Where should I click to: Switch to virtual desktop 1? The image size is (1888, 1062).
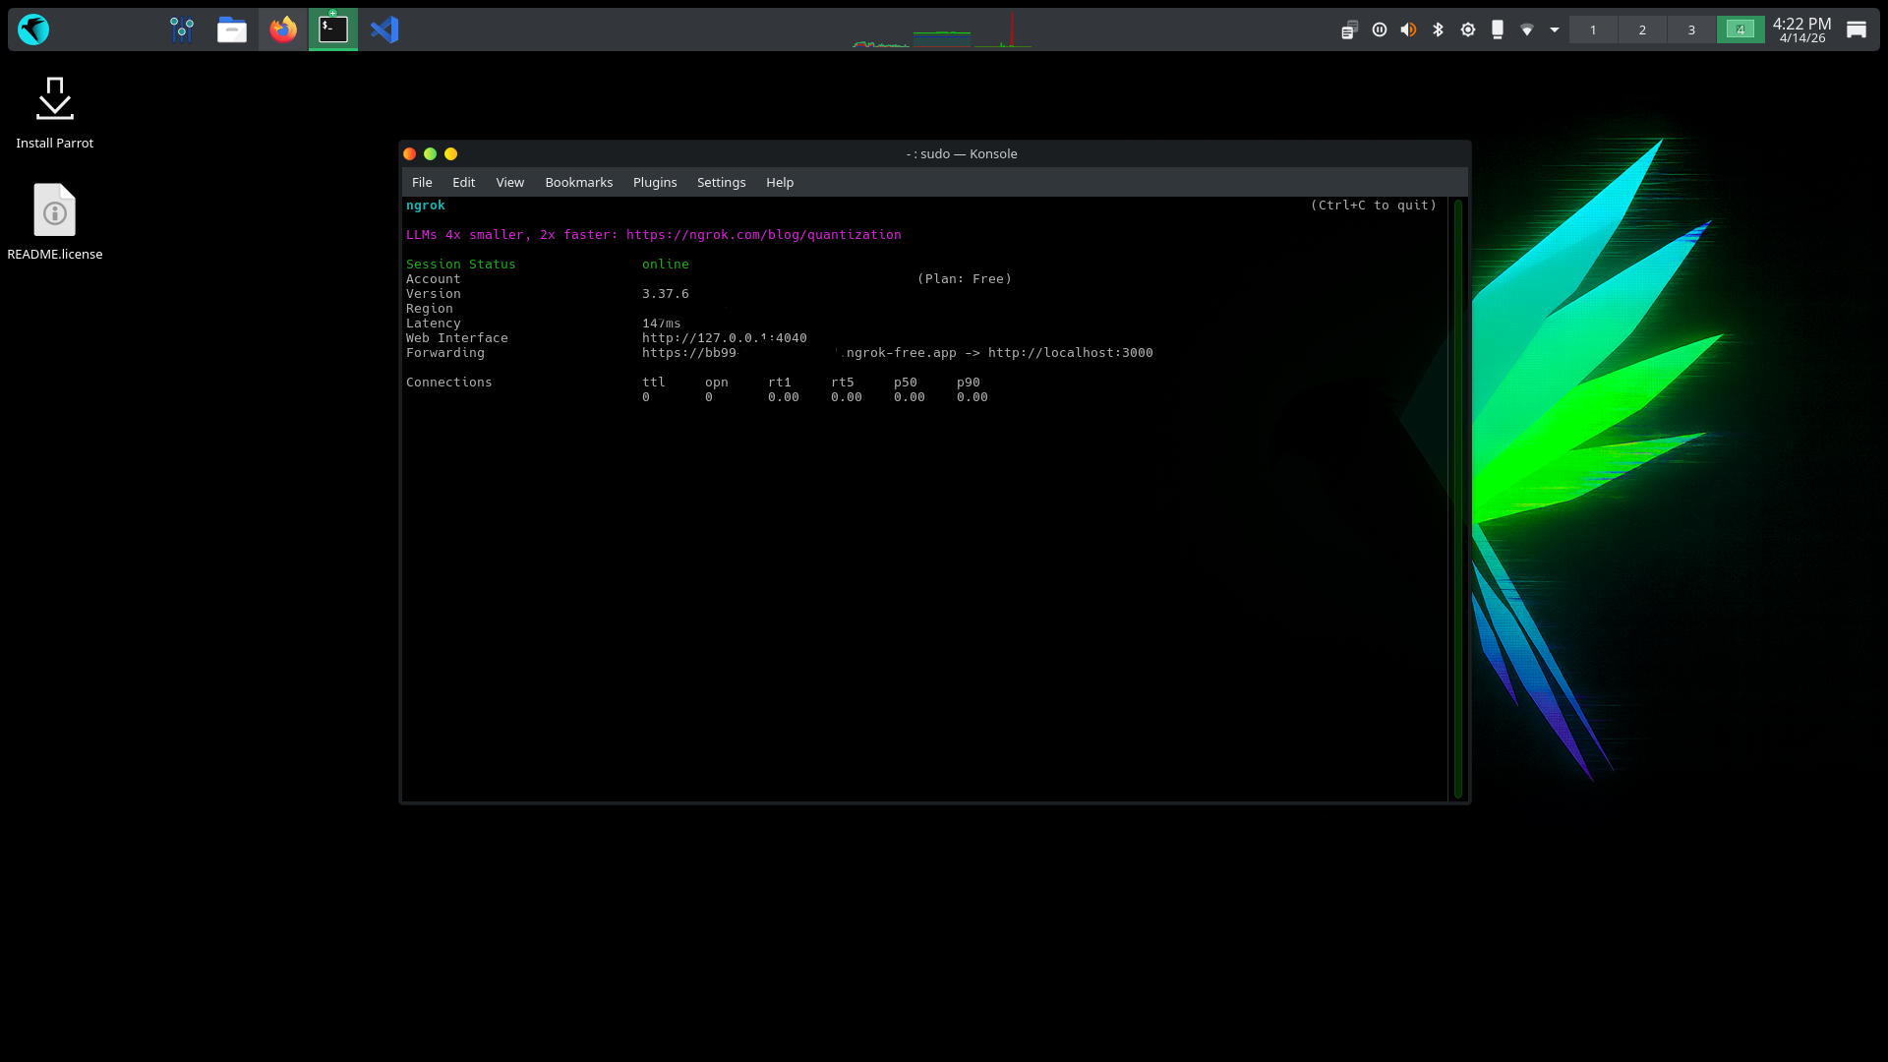pyautogui.click(x=1593, y=29)
